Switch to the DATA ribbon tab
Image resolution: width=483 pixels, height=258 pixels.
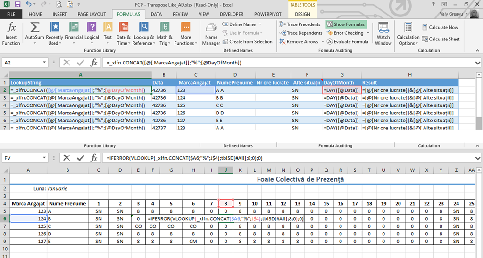click(156, 14)
